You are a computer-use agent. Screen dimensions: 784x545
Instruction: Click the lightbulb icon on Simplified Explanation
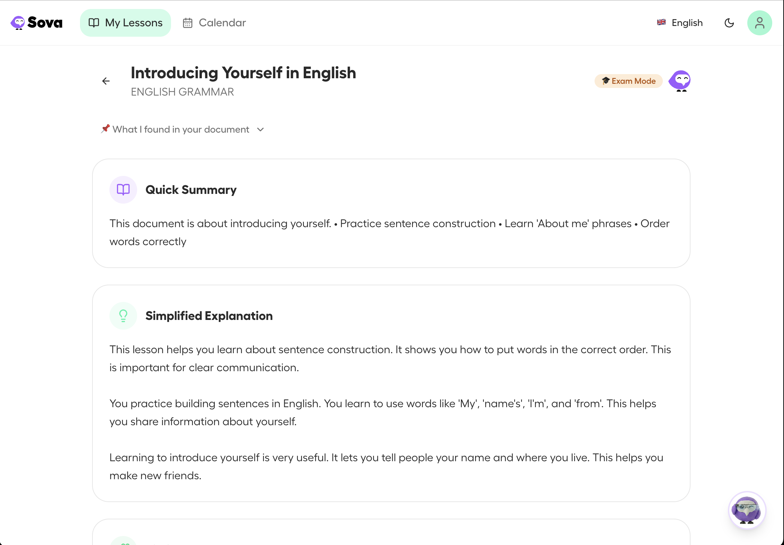[123, 315]
